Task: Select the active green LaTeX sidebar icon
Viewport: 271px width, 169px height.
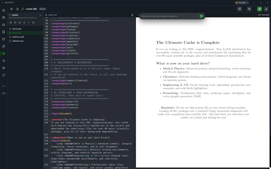Action: (4, 53)
